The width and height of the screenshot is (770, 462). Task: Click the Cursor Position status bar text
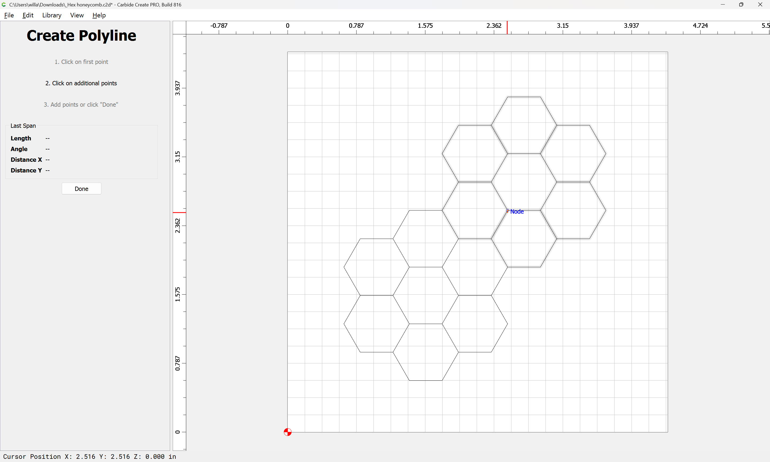90,456
